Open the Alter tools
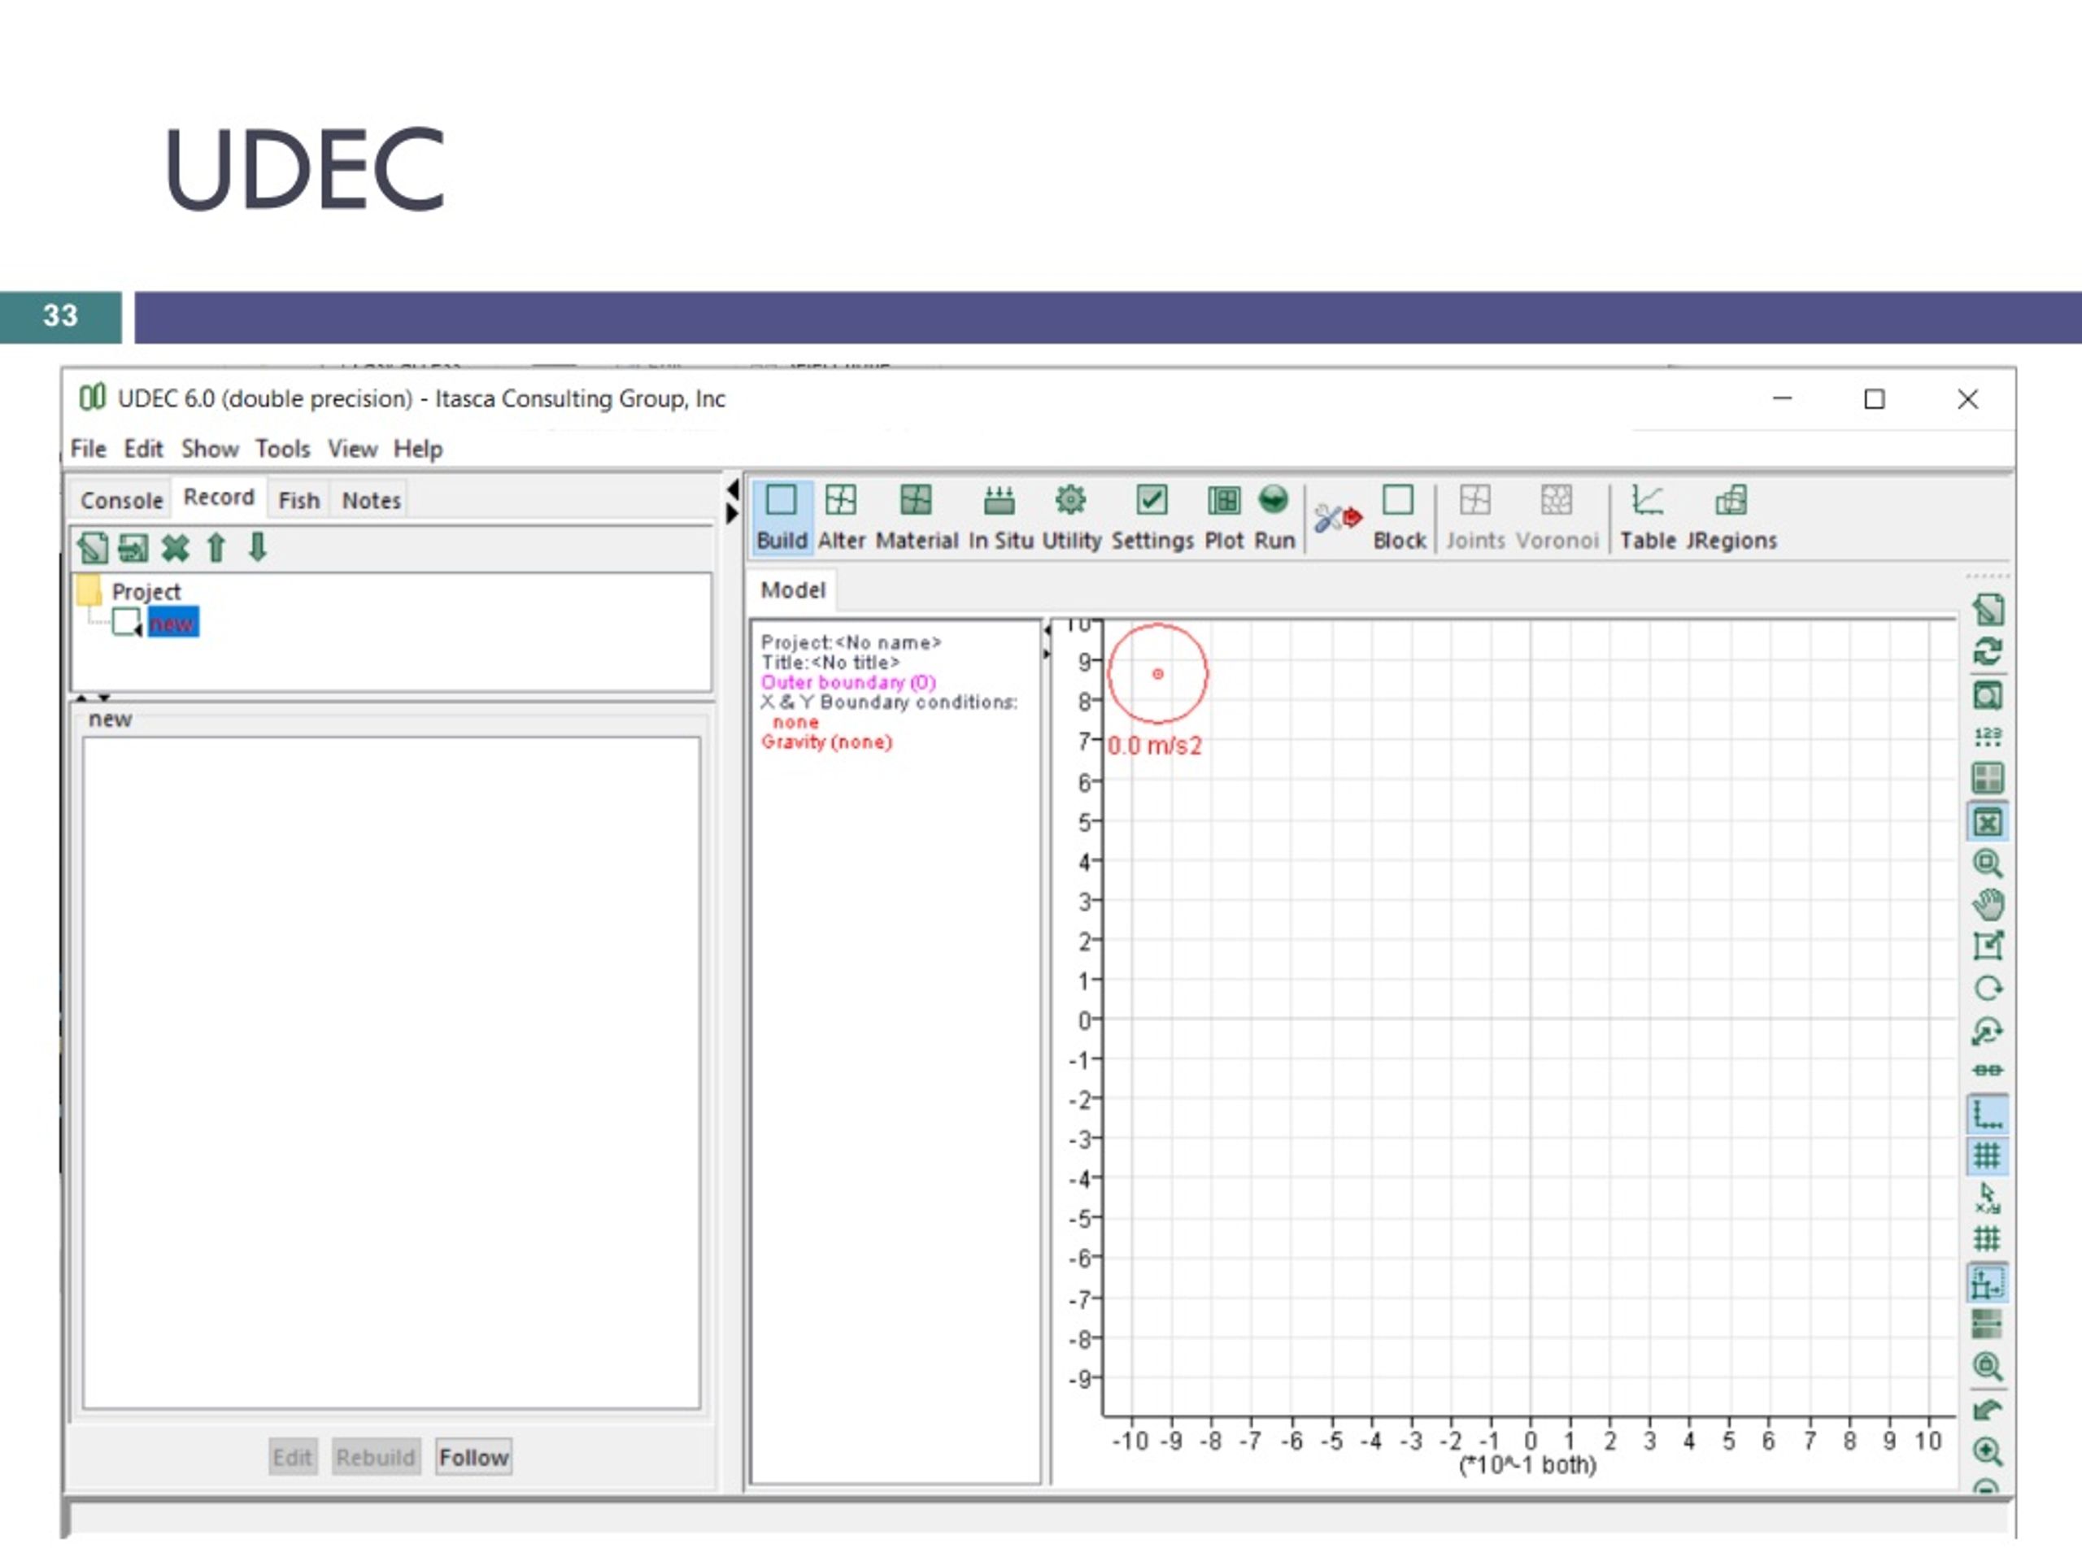The width and height of the screenshot is (2082, 1561). click(x=840, y=516)
